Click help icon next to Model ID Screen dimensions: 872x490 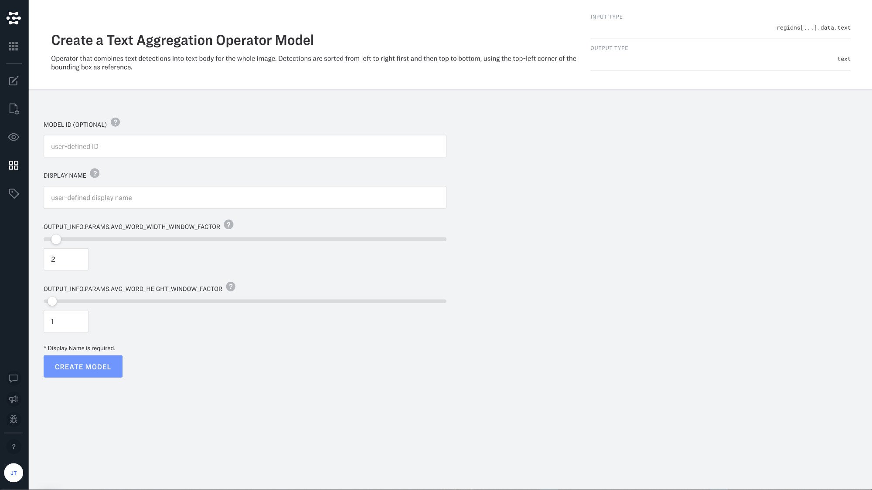tap(115, 122)
